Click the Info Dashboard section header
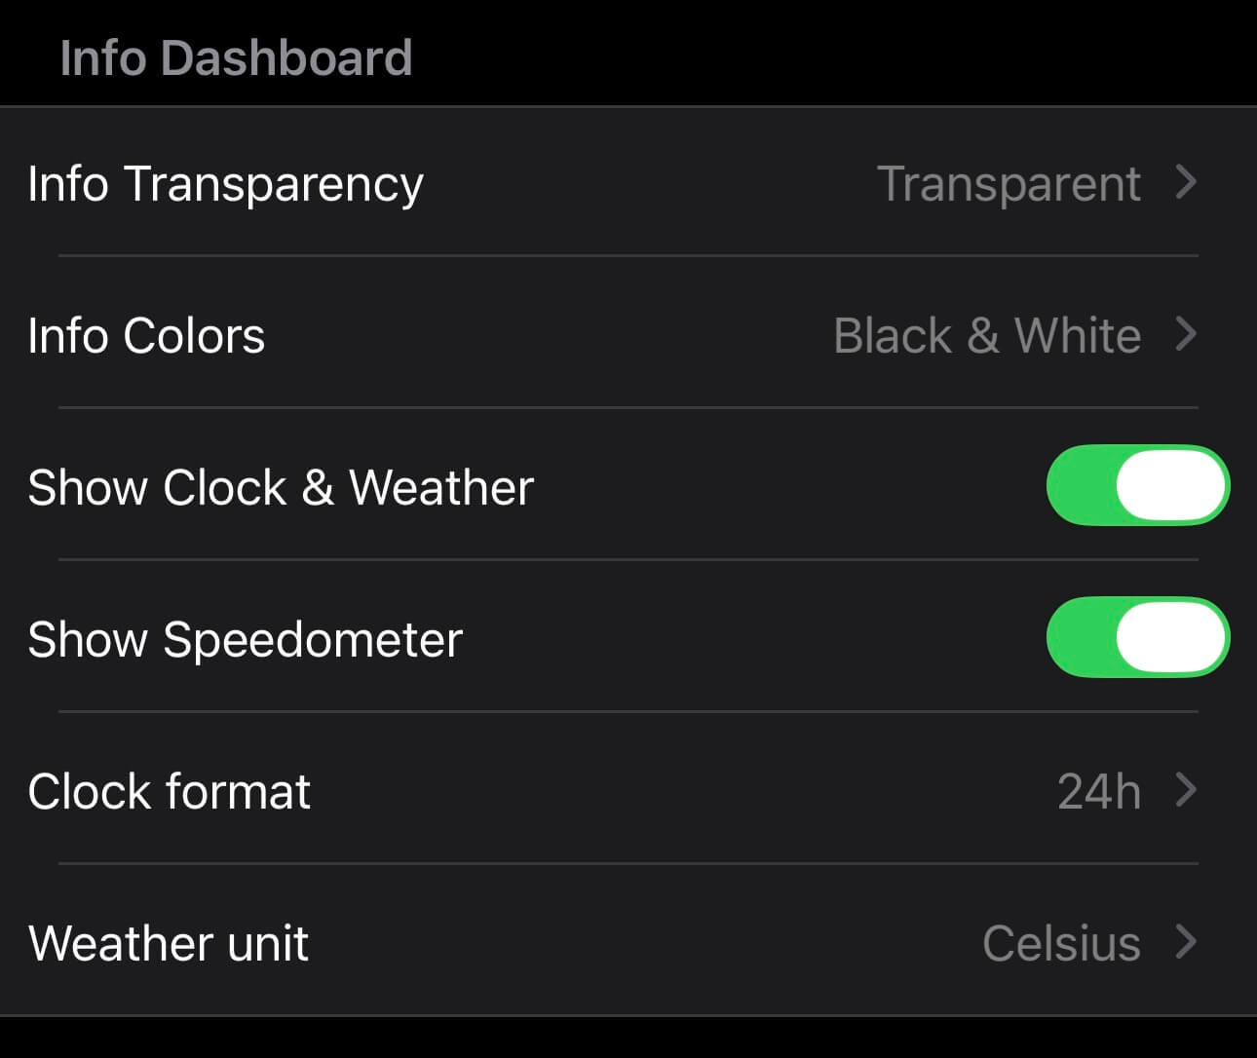The image size is (1257, 1058). coord(236,57)
